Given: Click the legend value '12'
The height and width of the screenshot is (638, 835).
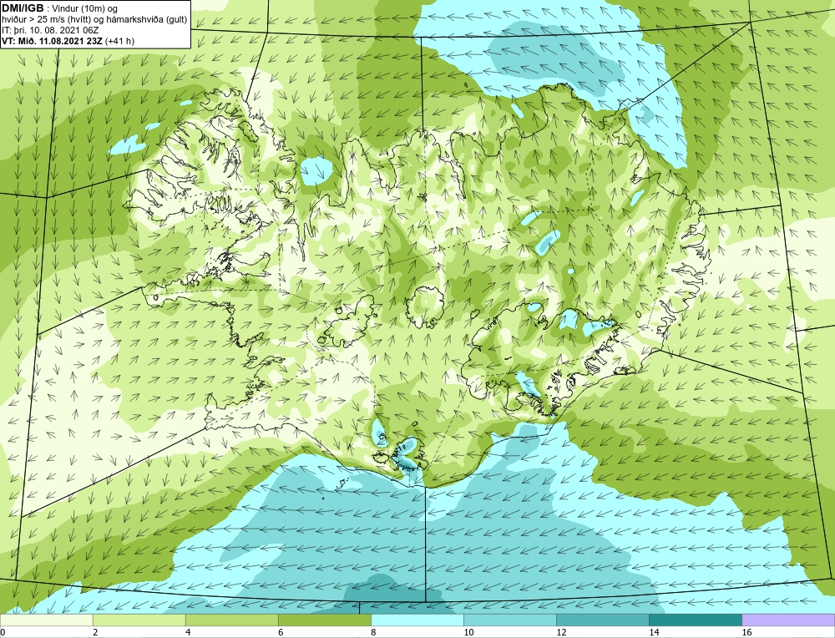Looking at the screenshot, I should point(561,632).
